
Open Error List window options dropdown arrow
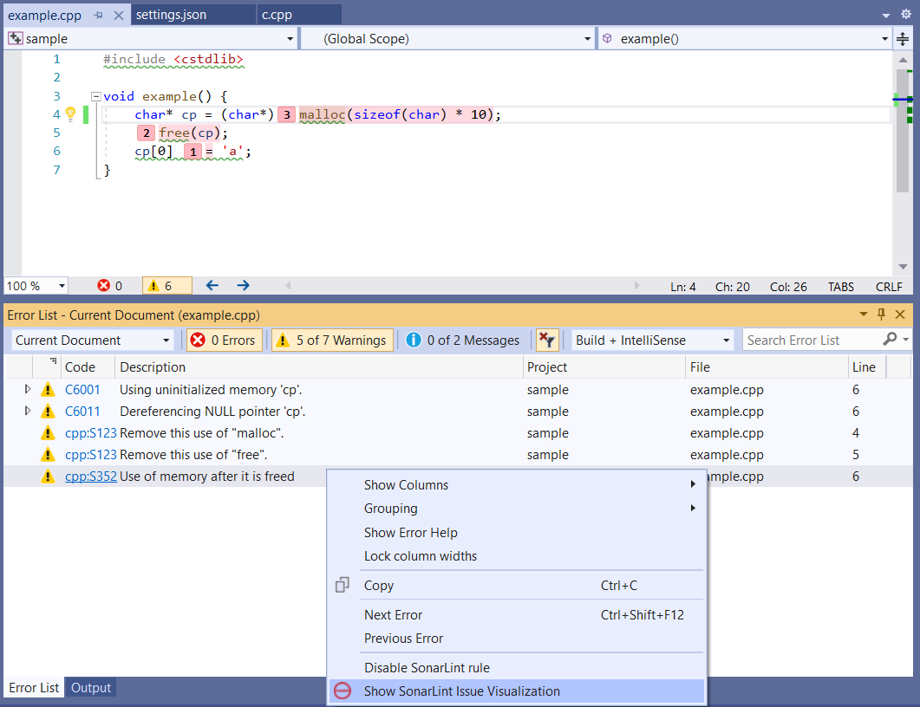tap(863, 315)
